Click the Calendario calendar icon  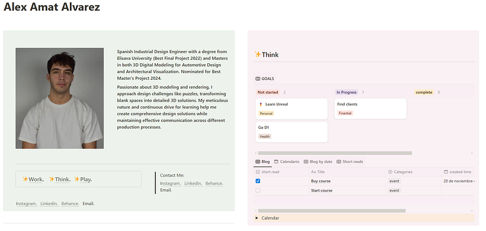(x=276, y=161)
